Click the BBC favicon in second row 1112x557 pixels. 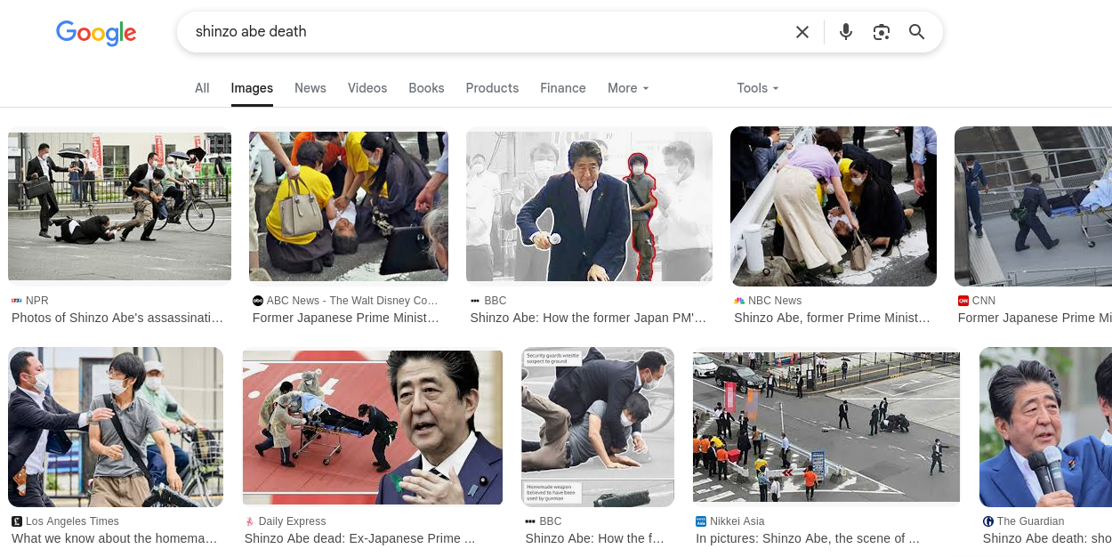[x=530, y=521]
